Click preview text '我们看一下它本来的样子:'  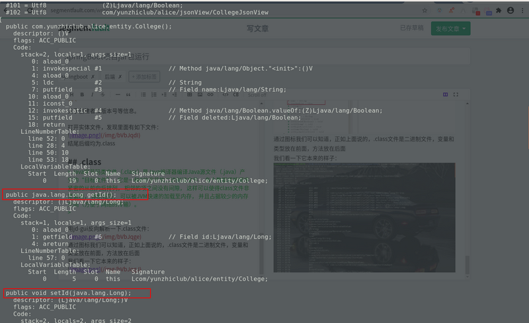coord(305,158)
